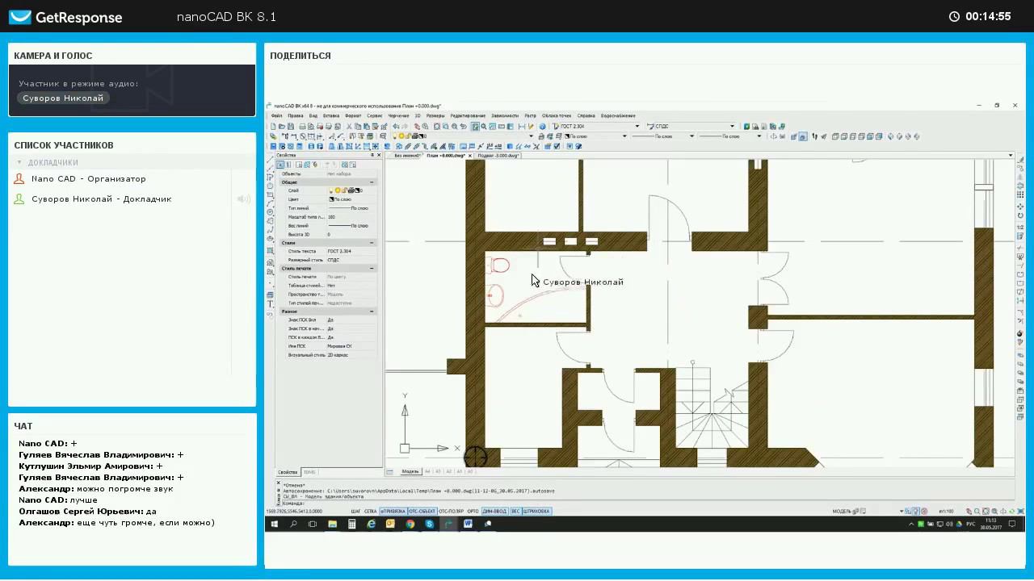Click the Chrome icon in shared taskbar
This screenshot has height=581, width=1034.
(410, 524)
